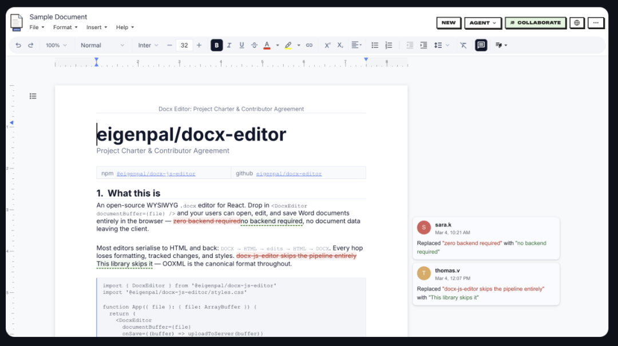Open the zoom level 100% dropdown

(x=56, y=45)
